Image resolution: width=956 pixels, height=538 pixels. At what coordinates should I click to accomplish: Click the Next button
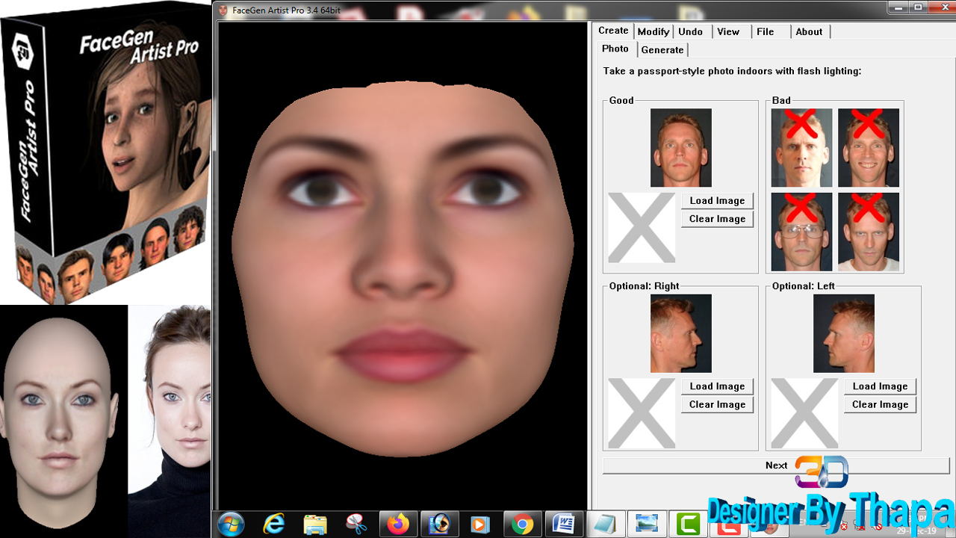[x=776, y=465]
